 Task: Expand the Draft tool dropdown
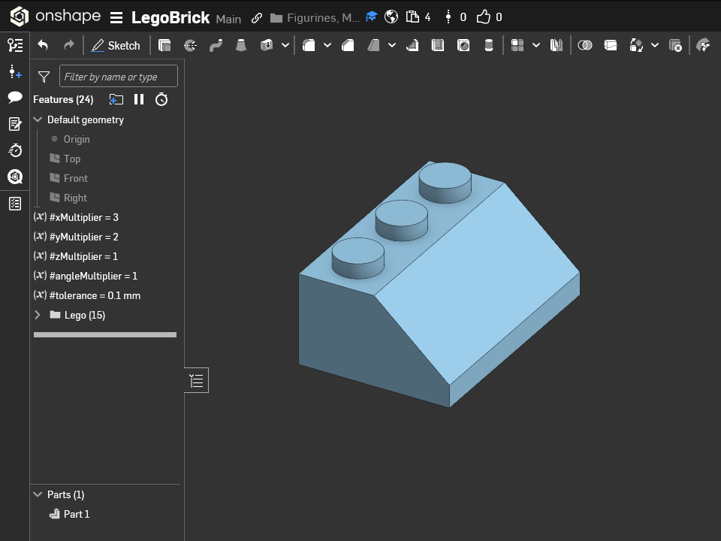tap(392, 45)
